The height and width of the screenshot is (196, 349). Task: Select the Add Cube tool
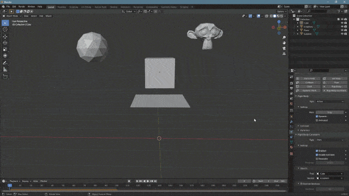(x=5, y=77)
